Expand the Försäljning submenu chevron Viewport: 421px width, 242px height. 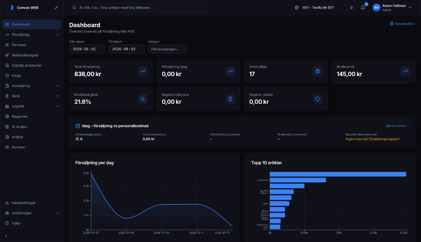58,35
